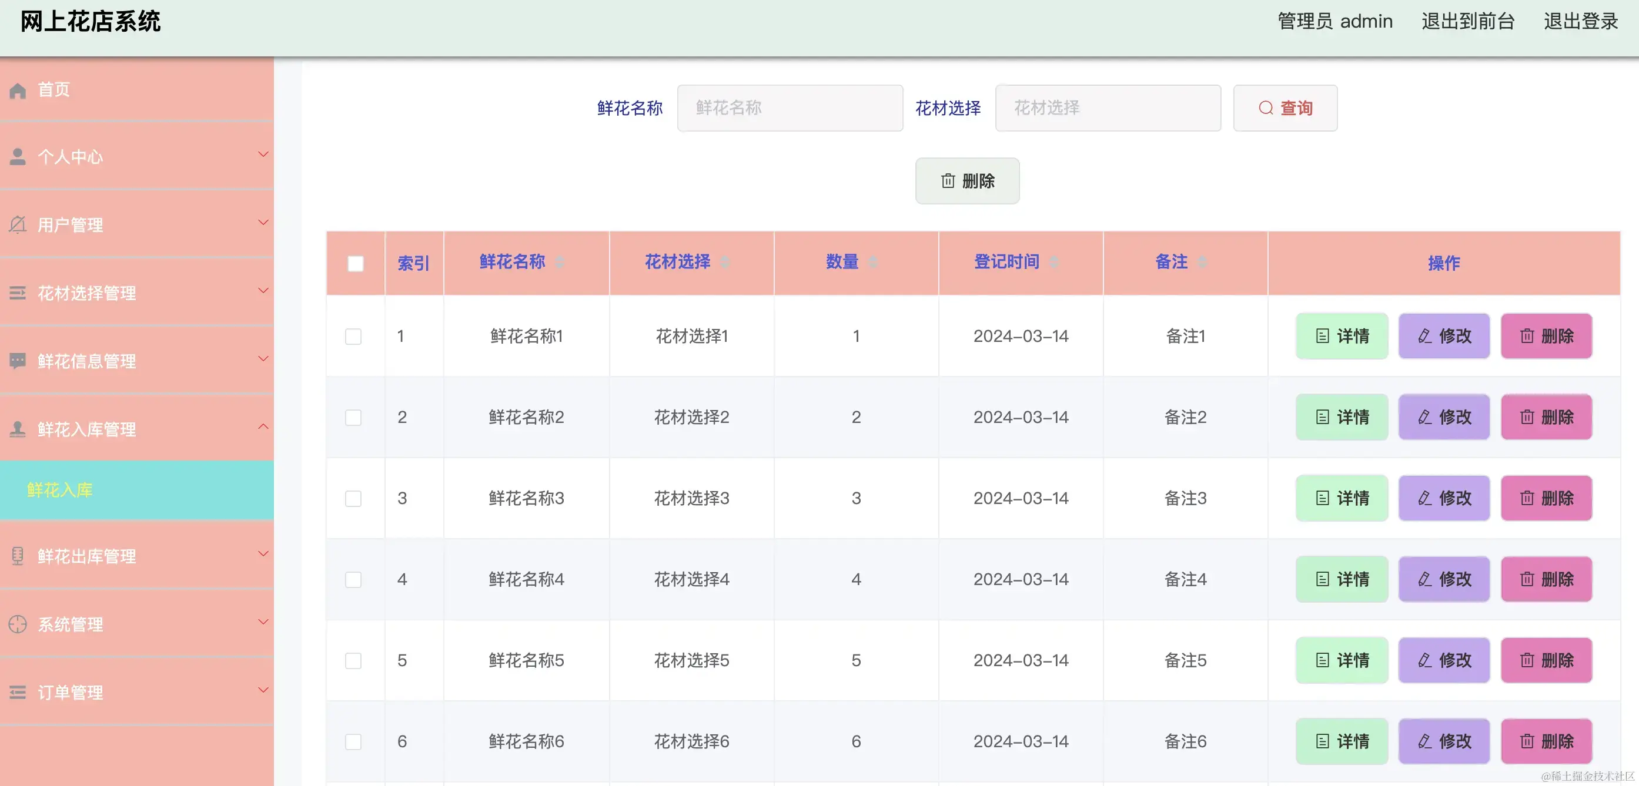
Task: Toggle the select-all checkbox in table header
Action: 356,263
